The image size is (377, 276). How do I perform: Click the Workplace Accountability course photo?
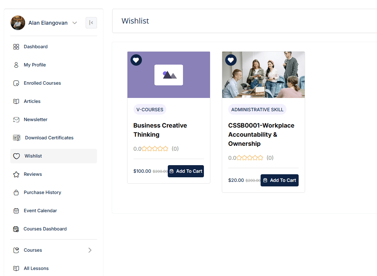tap(264, 75)
